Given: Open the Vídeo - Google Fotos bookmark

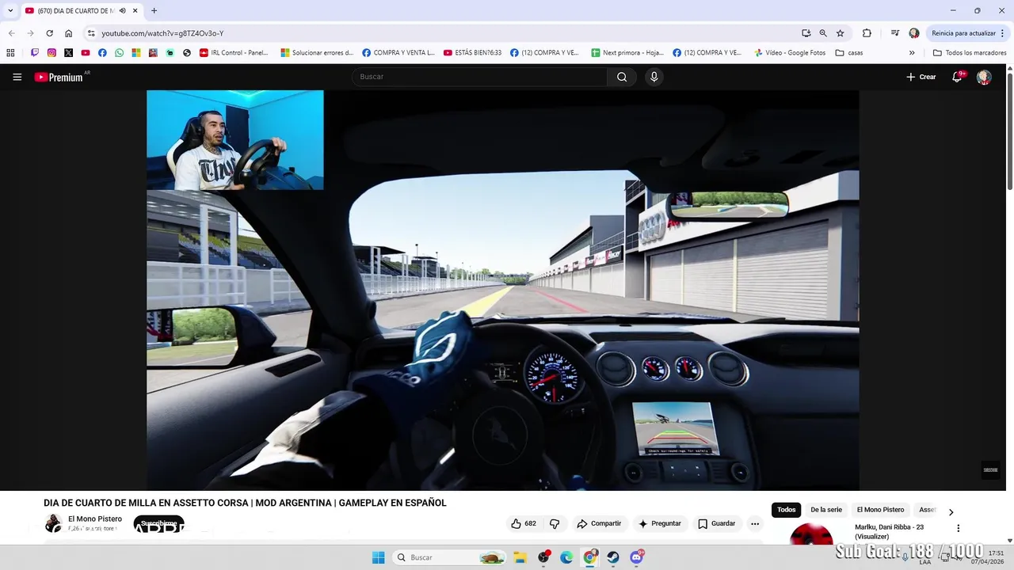Looking at the screenshot, I should [790, 53].
